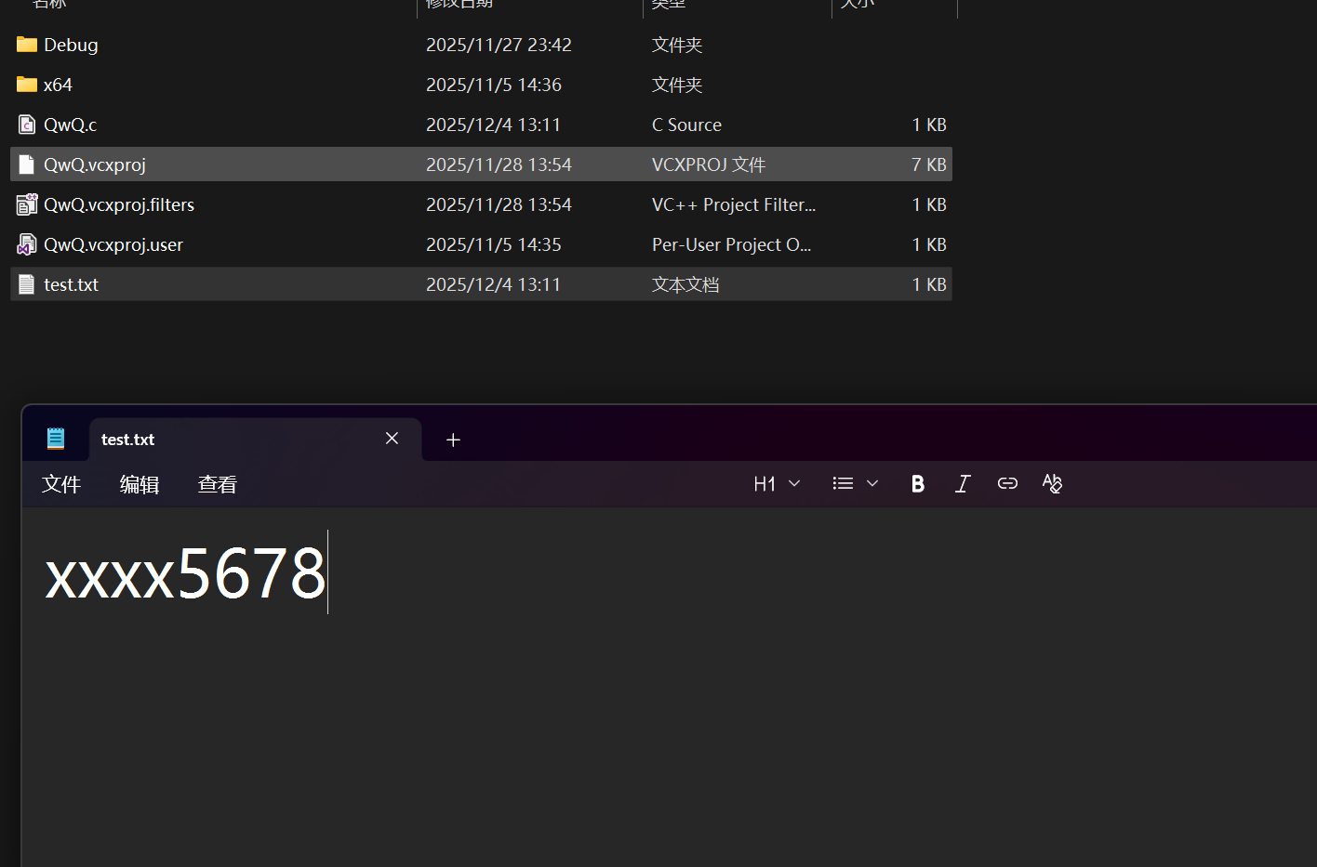Click the C Source type cell

[x=686, y=125]
